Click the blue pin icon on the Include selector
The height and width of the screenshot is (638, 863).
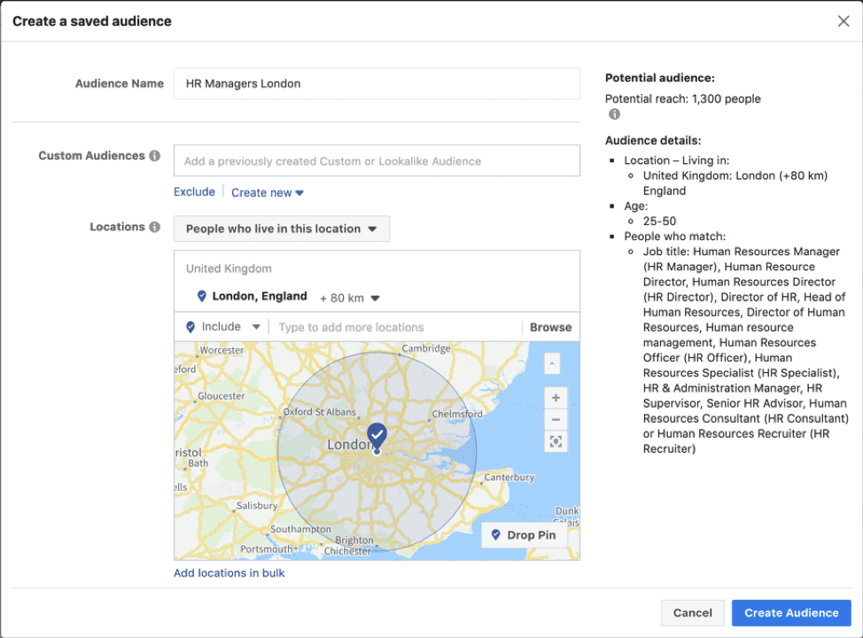tap(190, 327)
